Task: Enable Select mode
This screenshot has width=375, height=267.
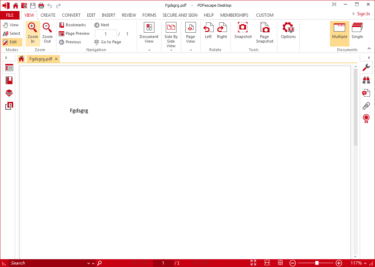Action: point(12,33)
